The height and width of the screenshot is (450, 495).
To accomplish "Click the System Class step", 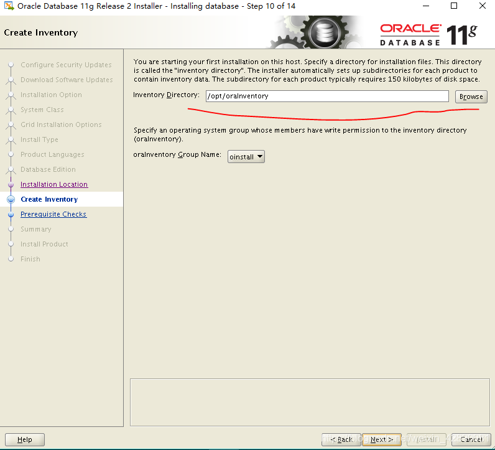I will [x=42, y=110].
